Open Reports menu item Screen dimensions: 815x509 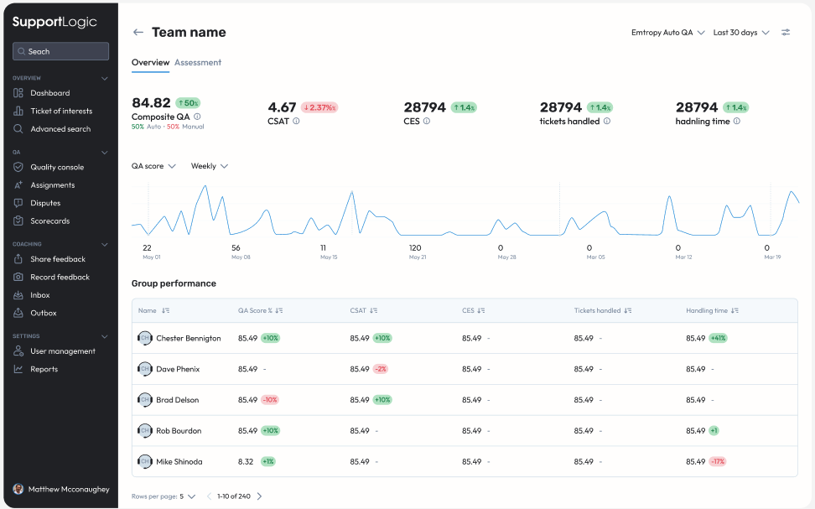pos(44,369)
